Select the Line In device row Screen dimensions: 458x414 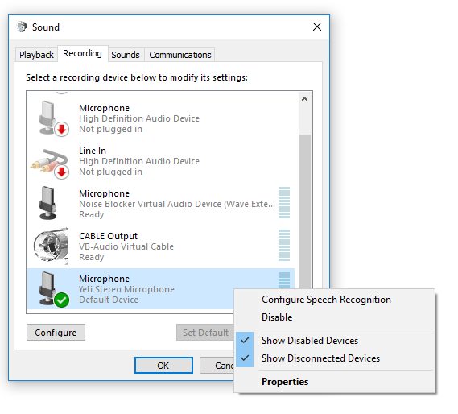click(x=161, y=161)
